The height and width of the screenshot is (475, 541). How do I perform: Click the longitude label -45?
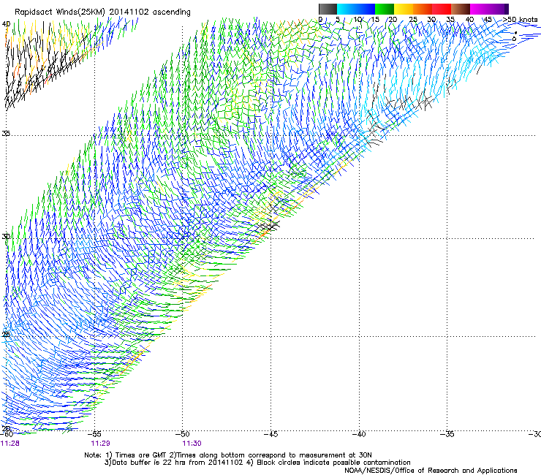270,434
